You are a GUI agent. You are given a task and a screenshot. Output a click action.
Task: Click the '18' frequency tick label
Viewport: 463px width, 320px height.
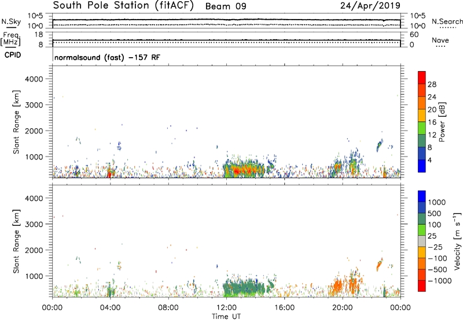click(39, 35)
